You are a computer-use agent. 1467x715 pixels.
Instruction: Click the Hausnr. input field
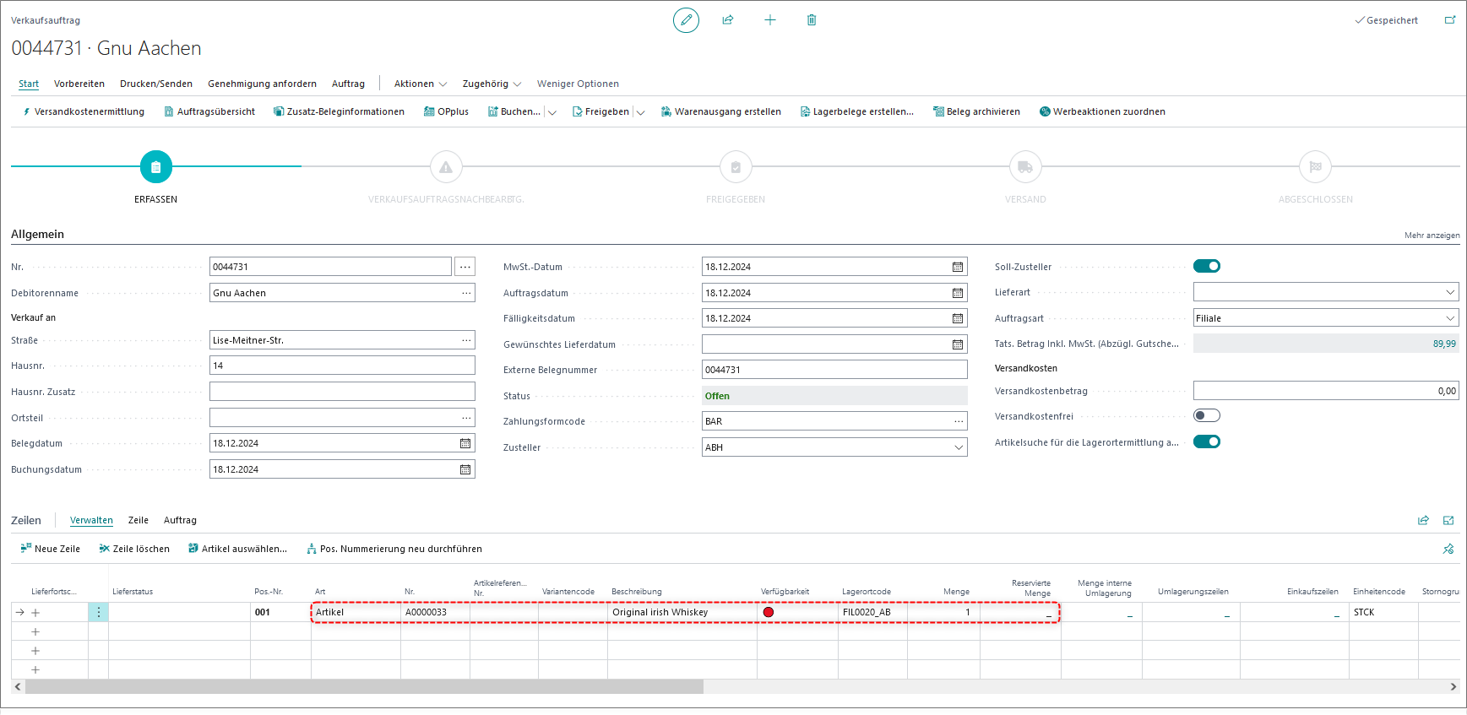[342, 366]
